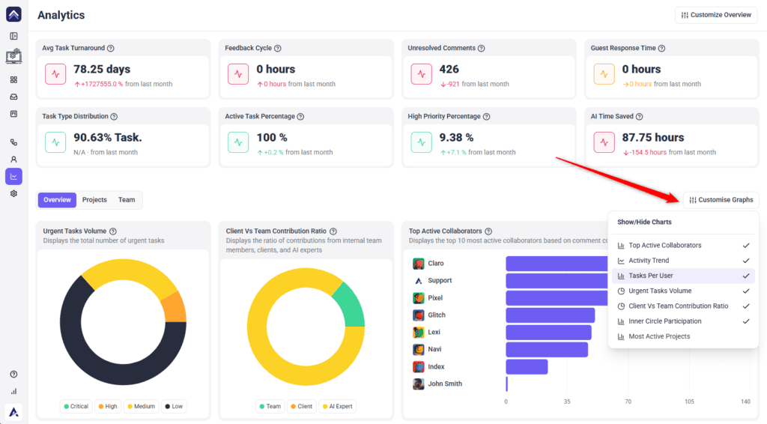Image resolution: width=767 pixels, height=424 pixels.
Task: Select Pixel in collaborators list
Action: pos(435,298)
